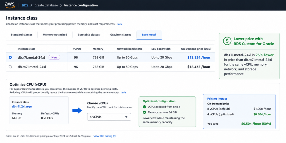Click the $1.008 /hour default price
286x143 pixels.
click(x=262, y=109)
